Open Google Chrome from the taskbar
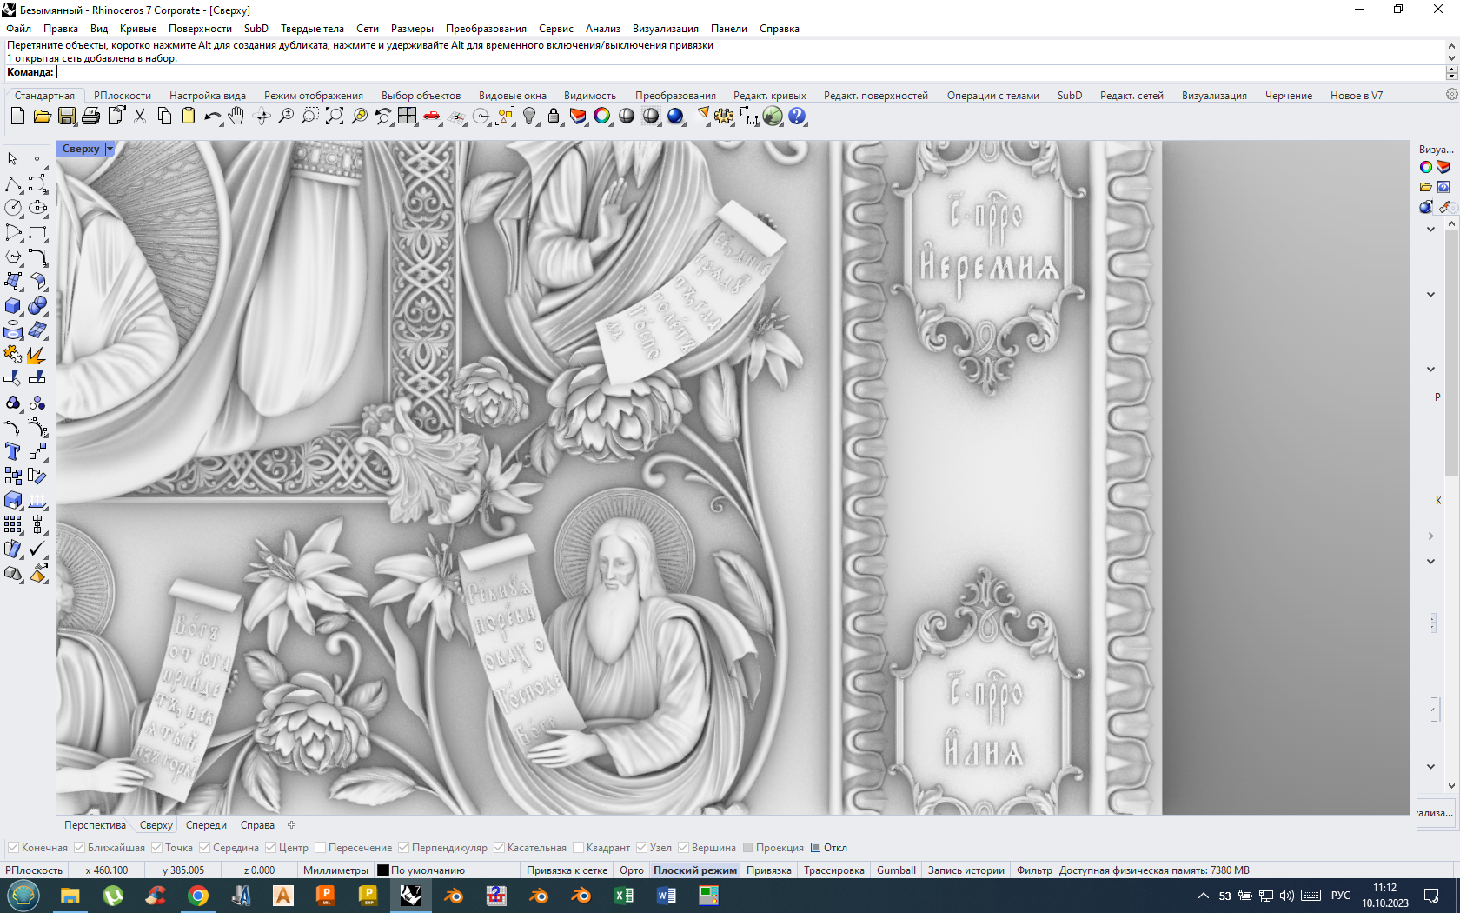This screenshot has height=913, width=1460. [198, 896]
